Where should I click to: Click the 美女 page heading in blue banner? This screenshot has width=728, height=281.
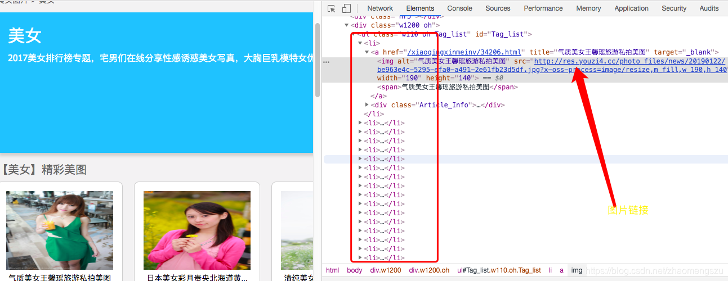25,35
